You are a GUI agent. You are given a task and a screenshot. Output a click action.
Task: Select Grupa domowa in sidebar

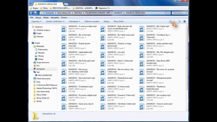tap(43, 62)
